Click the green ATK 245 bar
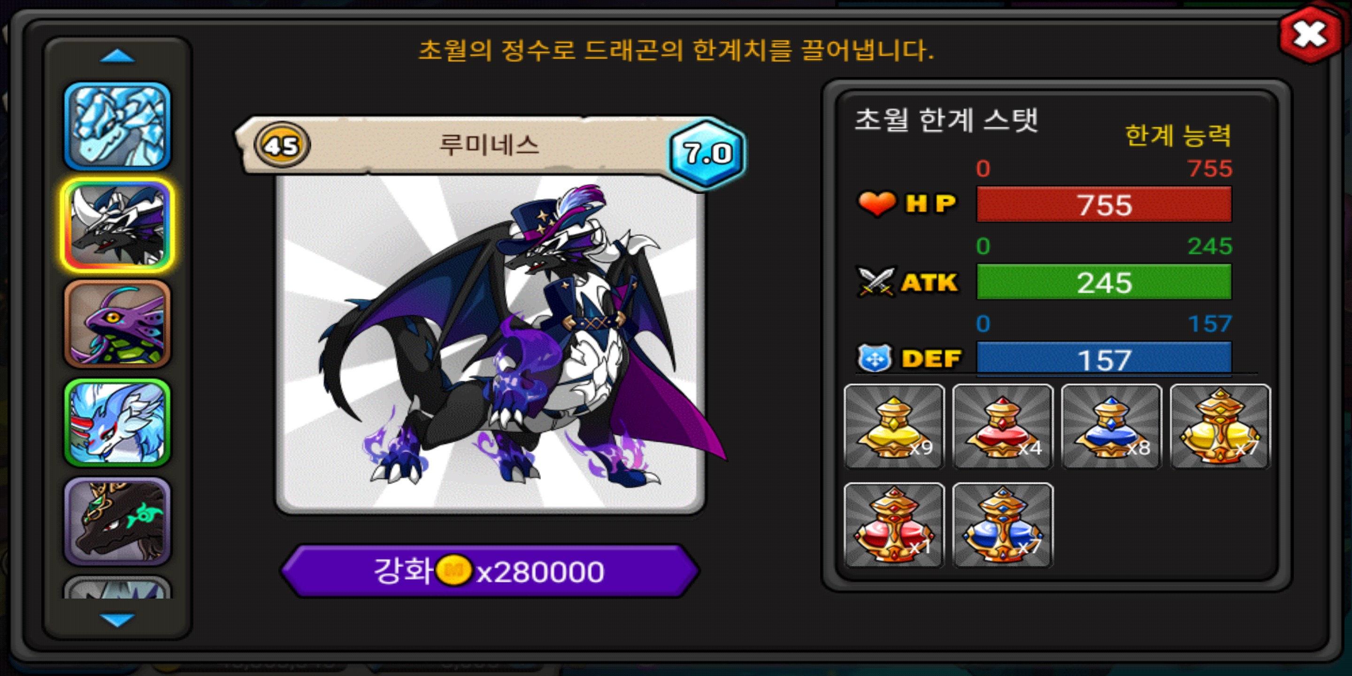 click(1104, 282)
